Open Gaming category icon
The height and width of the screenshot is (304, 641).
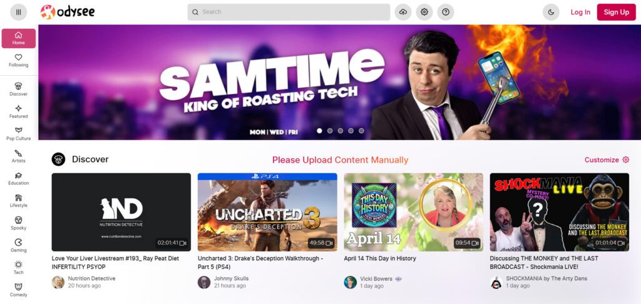(18, 242)
